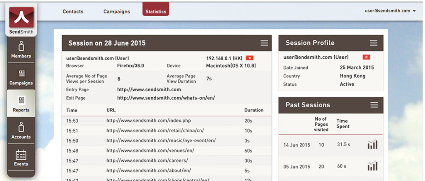Click the chart icon for 14 Jun 2015
This screenshot has width=425, height=181.
point(372,144)
